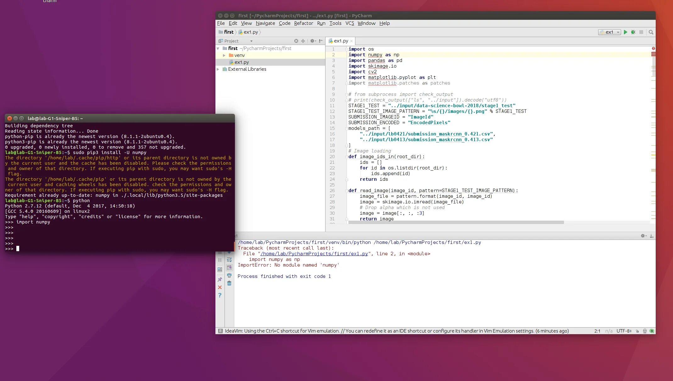
Task: Click the UTF-8 encoding selector in status bar
Action: pyautogui.click(x=624, y=331)
